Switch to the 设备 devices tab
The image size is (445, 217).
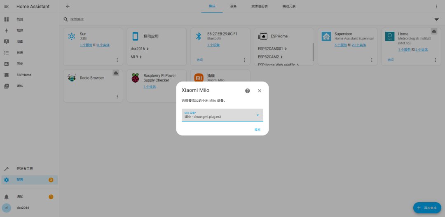coord(233,6)
